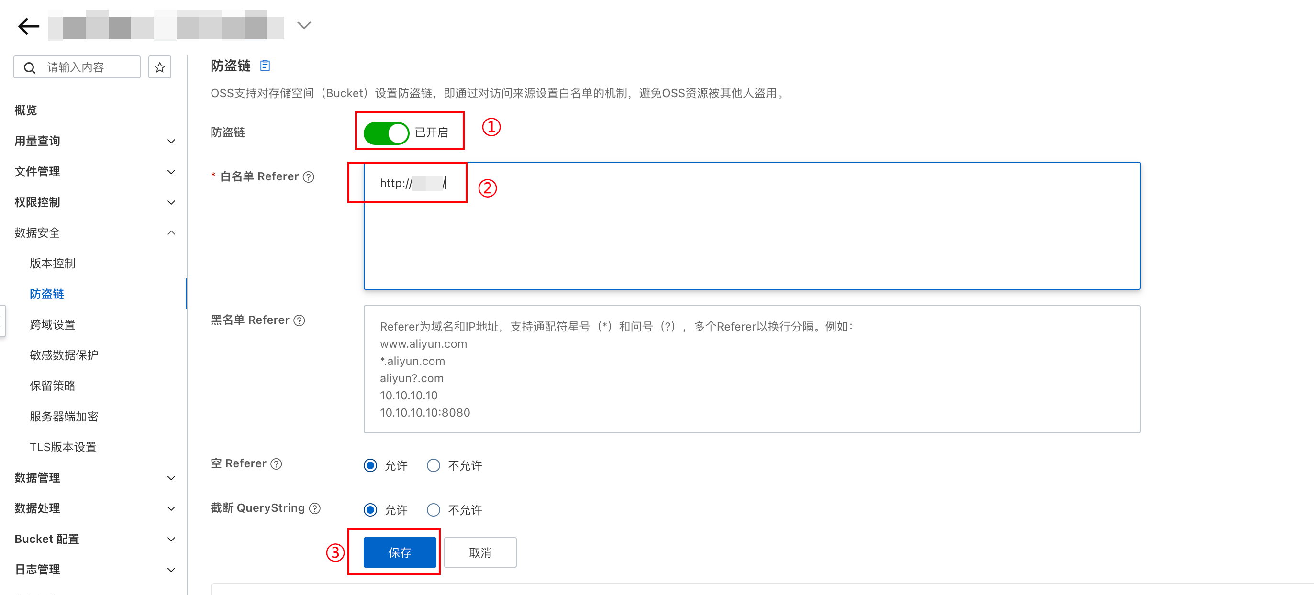This screenshot has width=1314, height=595.
Task: Select 不允许 for 截断 QueryString
Action: 433,510
